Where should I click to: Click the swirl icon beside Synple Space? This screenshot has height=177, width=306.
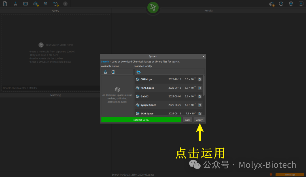138,105
